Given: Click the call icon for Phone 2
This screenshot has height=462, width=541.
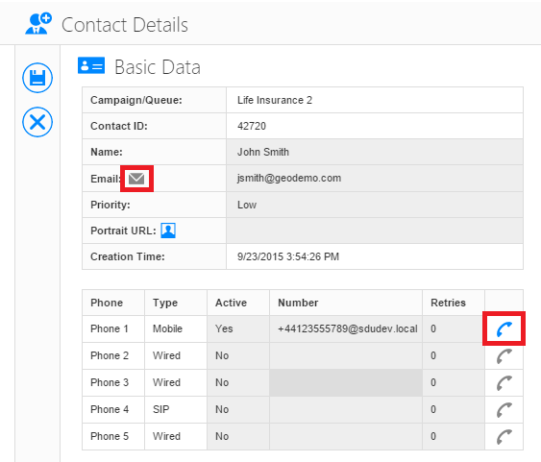Looking at the screenshot, I should (504, 356).
